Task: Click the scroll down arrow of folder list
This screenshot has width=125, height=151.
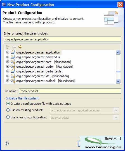Action: pos(118,81)
